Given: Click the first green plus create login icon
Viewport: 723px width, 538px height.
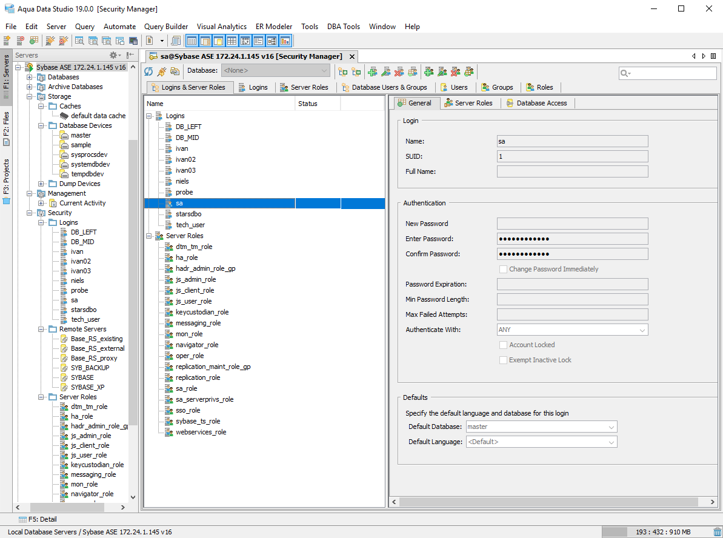Looking at the screenshot, I should [x=373, y=71].
